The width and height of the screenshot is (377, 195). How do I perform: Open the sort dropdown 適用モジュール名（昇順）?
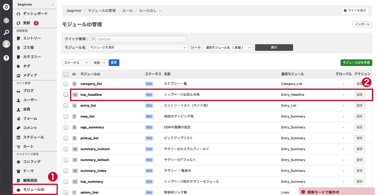228,48
